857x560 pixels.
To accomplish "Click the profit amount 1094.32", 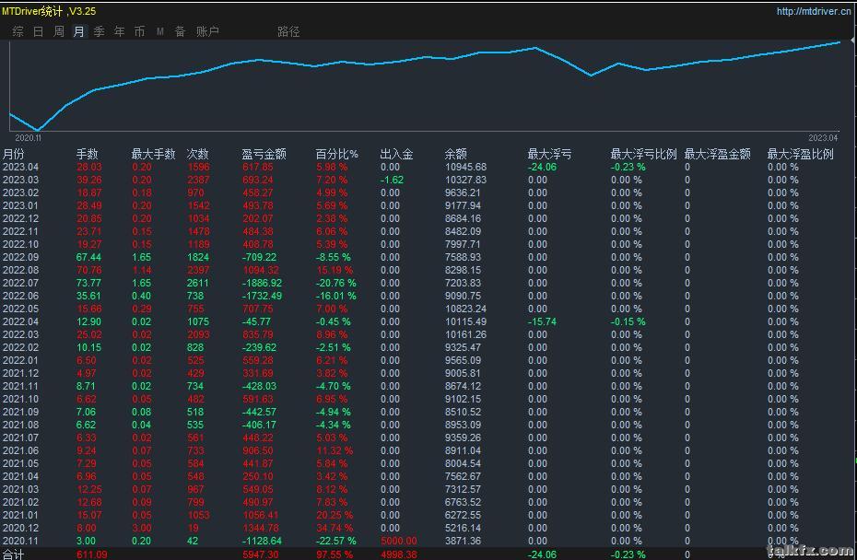I will pos(261,270).
